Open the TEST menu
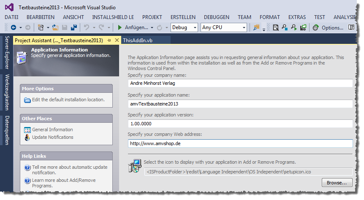364x200 pixels. [319, 17]
